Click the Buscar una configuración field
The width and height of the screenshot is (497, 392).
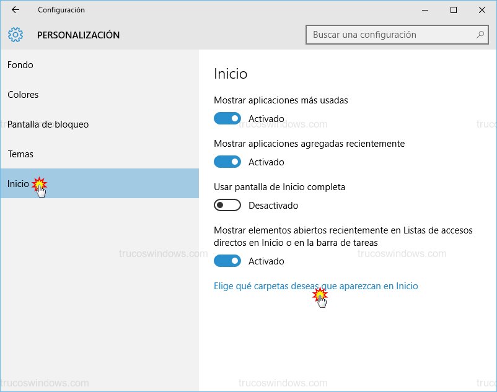[390, 35]
